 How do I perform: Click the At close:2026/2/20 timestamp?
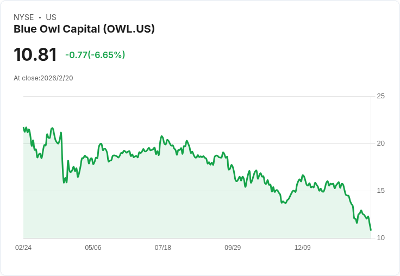pyautogui.click(x=43, y=78)
